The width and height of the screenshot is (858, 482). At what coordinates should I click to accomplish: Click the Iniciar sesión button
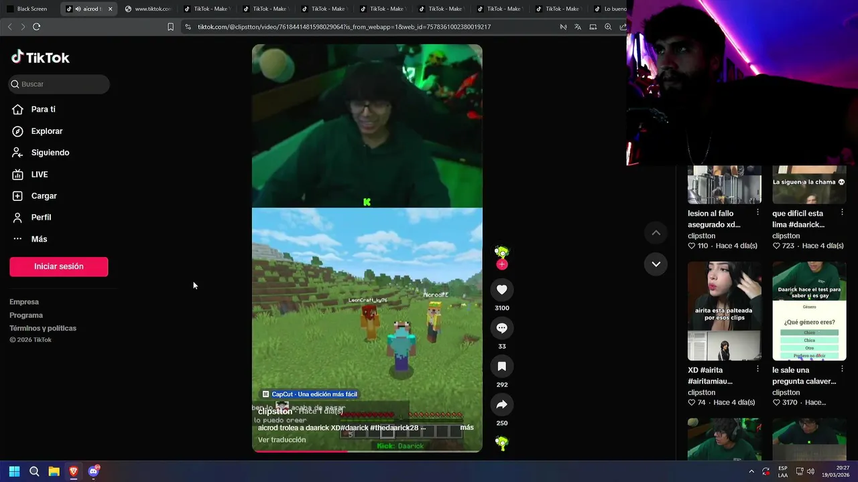pos(59,266)
